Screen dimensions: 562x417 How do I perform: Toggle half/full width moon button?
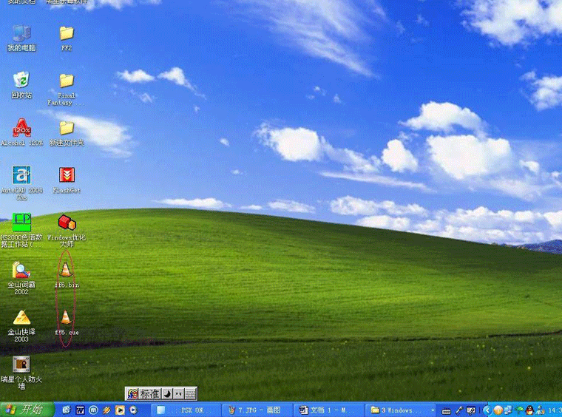pyautogui.click(x=167, y=394)
